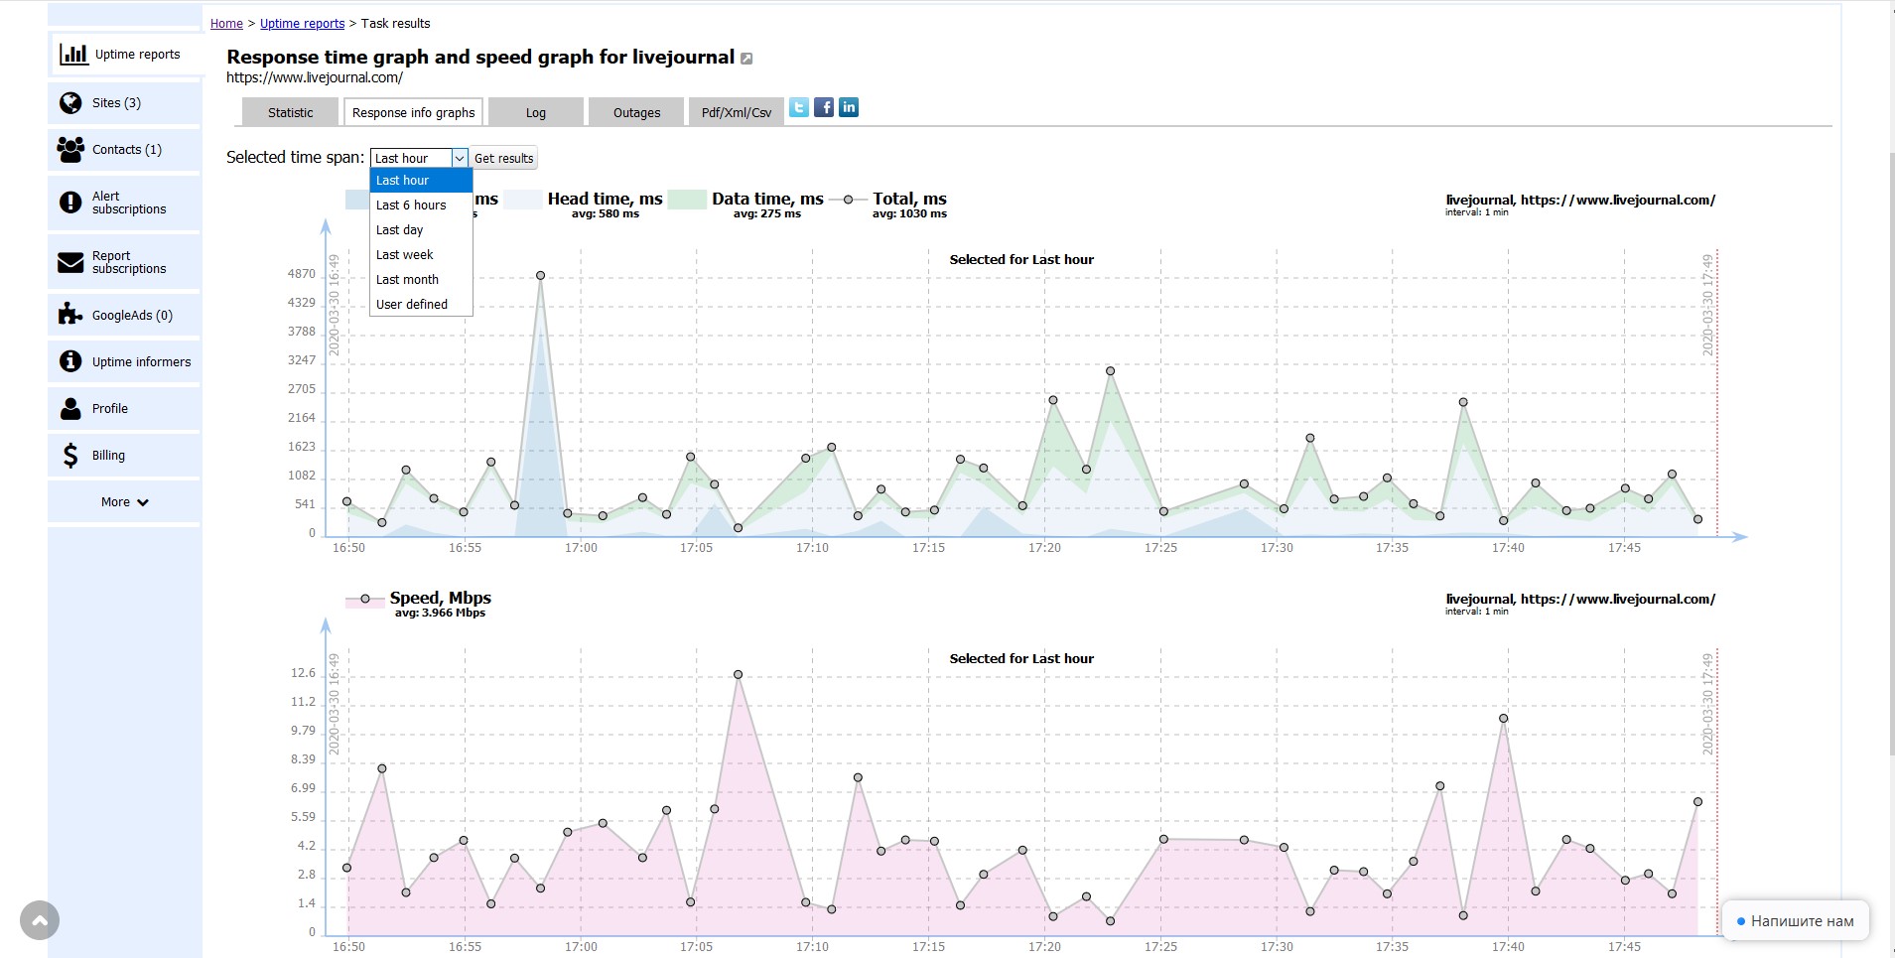Open livejournal external link icon
The height and width of the screenshot is (958, 1895).
(x=746, y=59)
